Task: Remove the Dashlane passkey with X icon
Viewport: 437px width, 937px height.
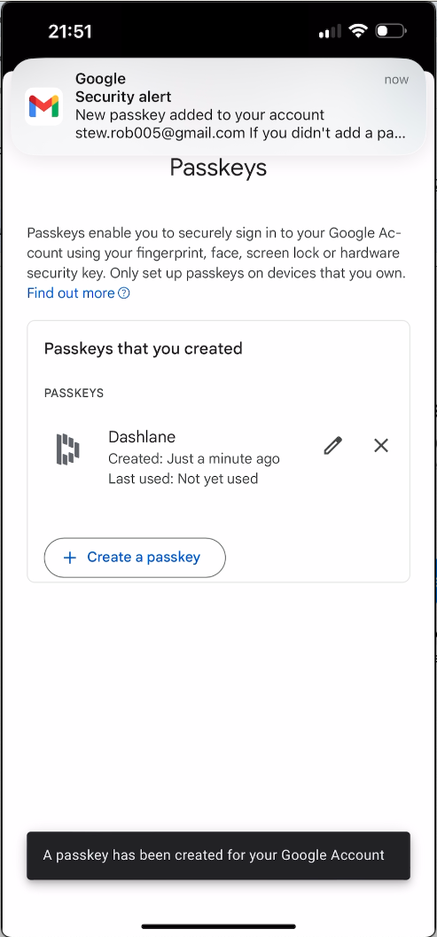Action: click(381, 446)
